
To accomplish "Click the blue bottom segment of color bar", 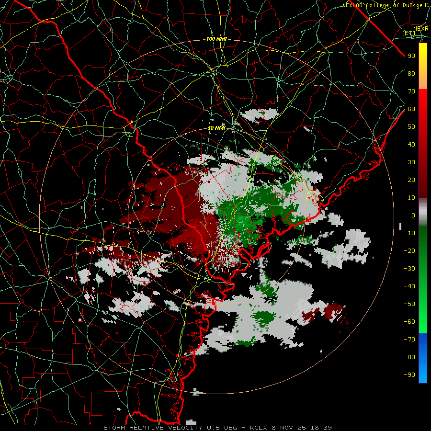I will click(x=423, y=358).
